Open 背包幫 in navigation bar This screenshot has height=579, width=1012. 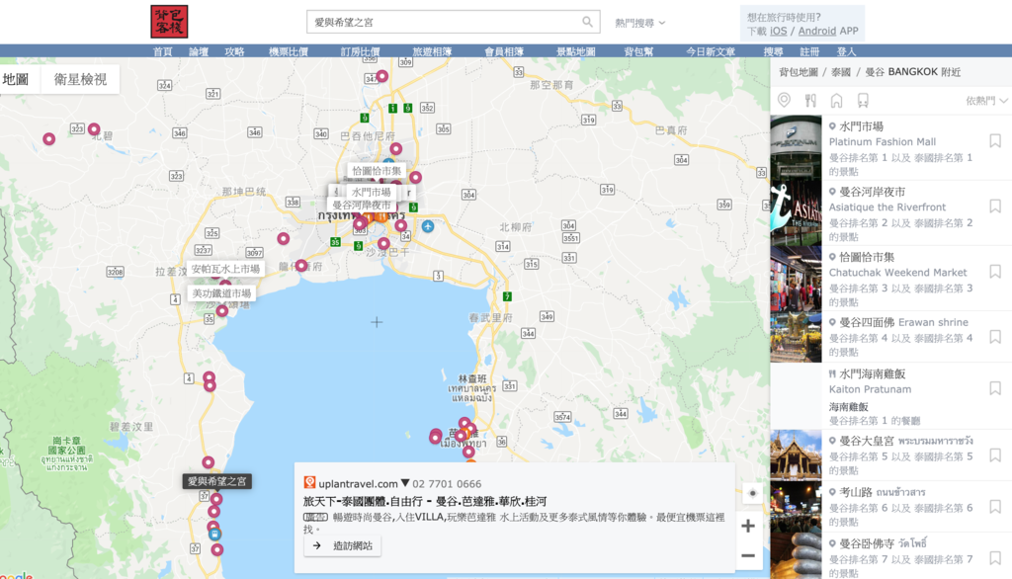click(x=639, y=51)
